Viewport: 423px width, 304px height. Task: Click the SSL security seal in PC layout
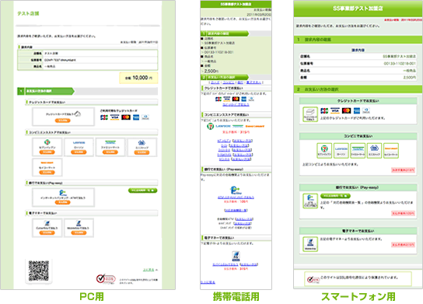click(x=106, y=279)
